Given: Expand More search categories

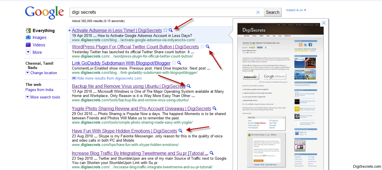Looking at the screenshot, I should (x=28, y=52).
